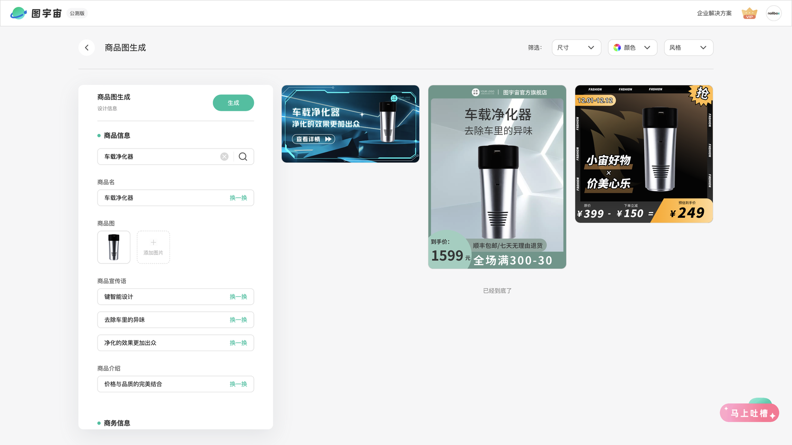The image size is (792, 445).
Task: Click 换一换 for 商品名
Action: point(238,198)
